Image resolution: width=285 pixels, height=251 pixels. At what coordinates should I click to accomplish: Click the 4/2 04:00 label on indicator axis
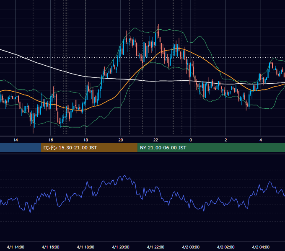click(x=261, y=247)
